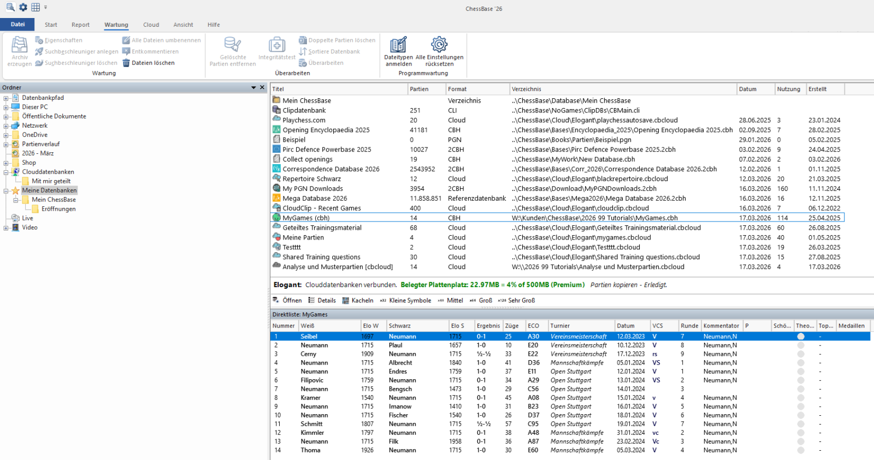Click the Dateien löschen trash icon
This screenshot has height=460, width=874.
click(x=126, y=63)
